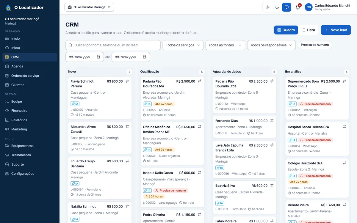Click move icon on Flávia Schmidt Pereira card

[x=127, y=81]
